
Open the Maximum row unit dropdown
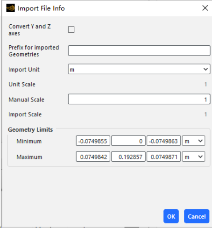pyautogui.click(x=193, y=157)
